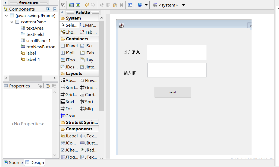Collapse the Containers palette category
The height and width of the screenshot is (167, 279).
(79, 39)
